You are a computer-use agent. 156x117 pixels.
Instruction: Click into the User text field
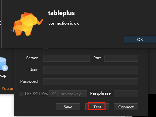90,70
